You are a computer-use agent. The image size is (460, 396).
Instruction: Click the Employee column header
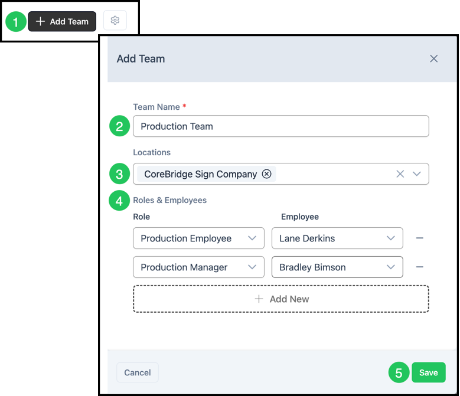click(x=300, y=217)
